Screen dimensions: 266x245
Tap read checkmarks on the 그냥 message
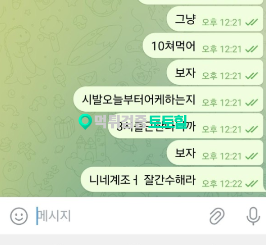point(251,23)
